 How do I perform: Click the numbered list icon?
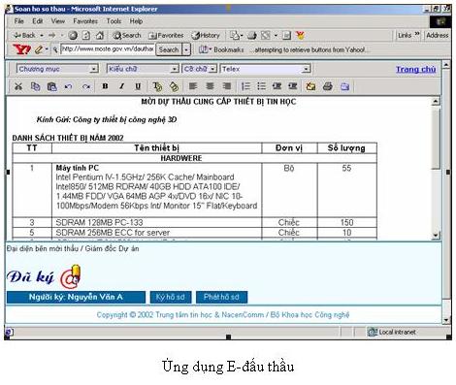[245, 86]
